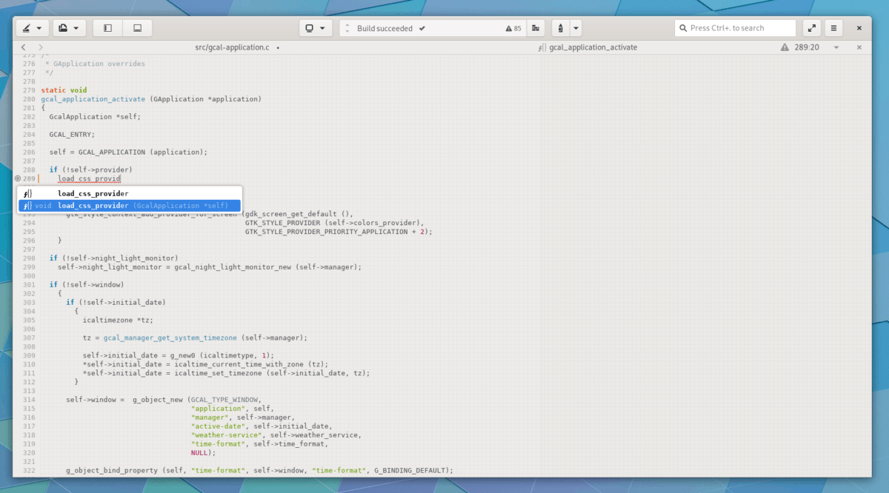
Task: Toggle the left sidebar panel
Action: point(106,27)
